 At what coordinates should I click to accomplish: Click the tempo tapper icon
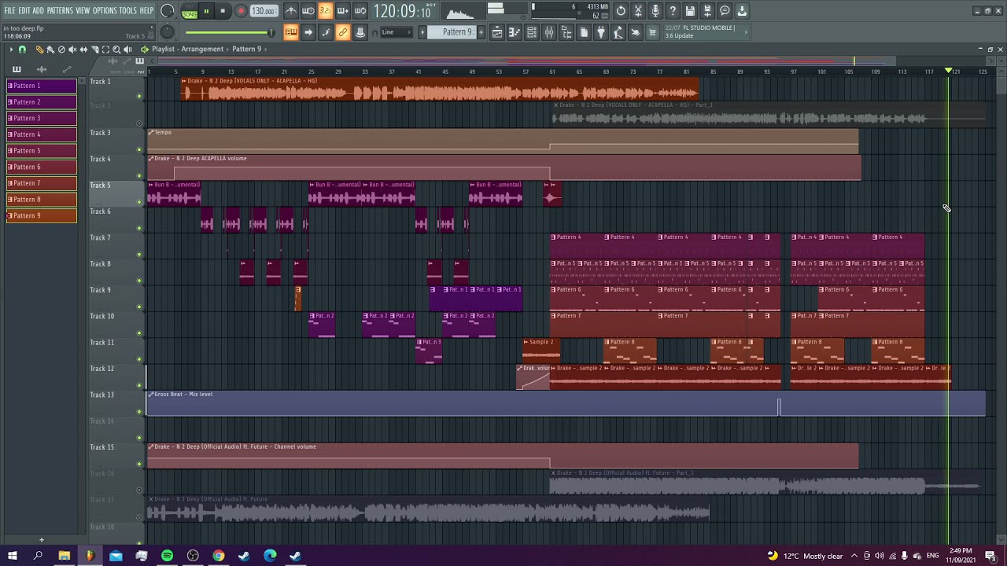pos(618,32)
